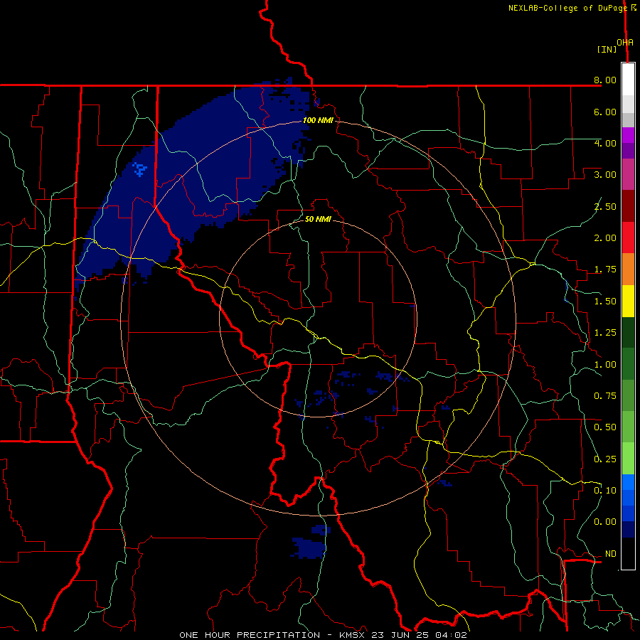This screenshot has height=640, width=640.
Task: Click the 1.50 legend value
Action: coord(605,302)
